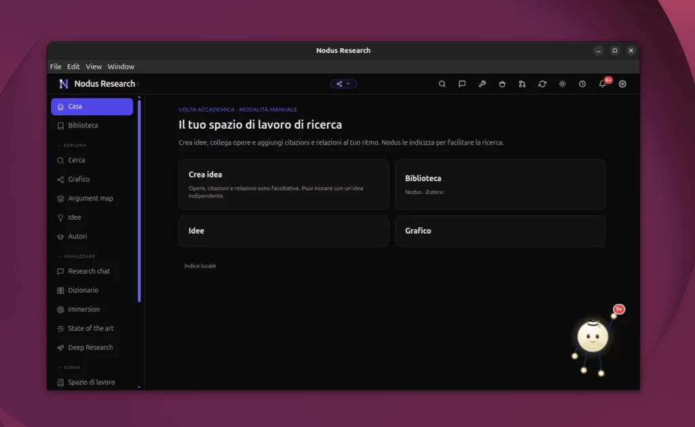The height and width of the screenshot is (427, 695).
Task: Open Argument map in the sidebar
Action: [92, 198]
